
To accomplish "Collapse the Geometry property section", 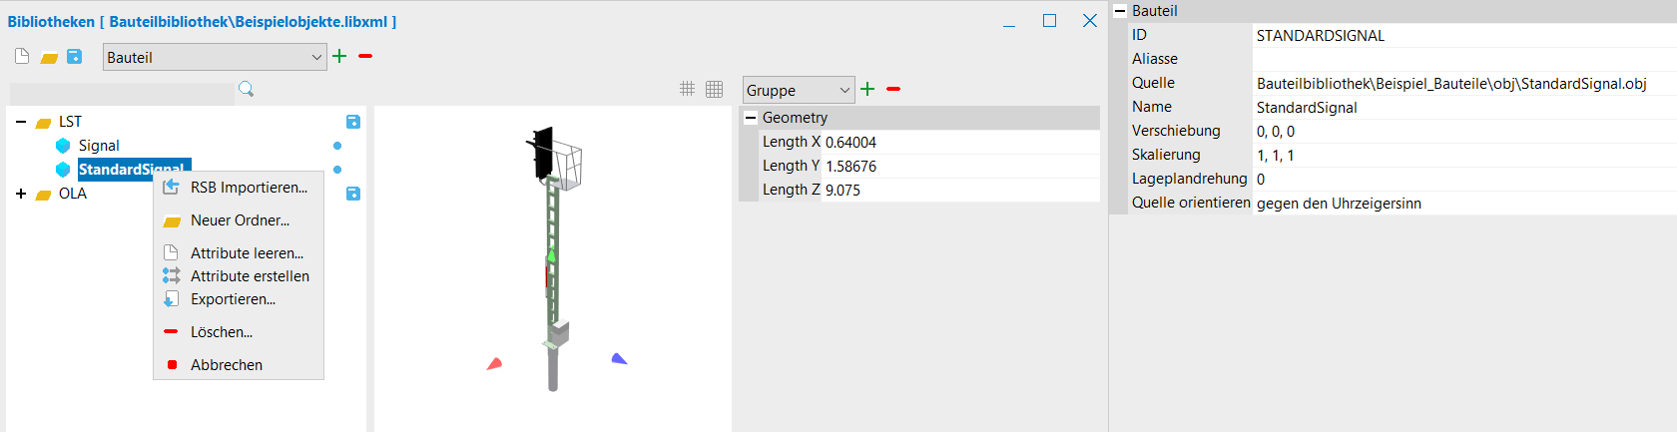I will tap(751, 118).
